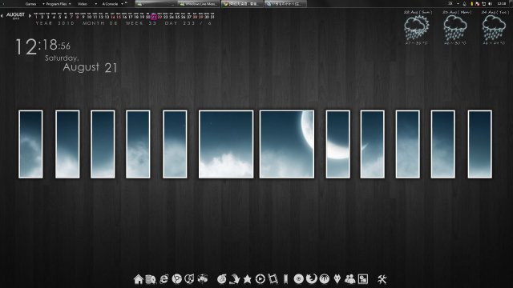The width and height of the screenshot is (513, 288).
Task: Open the Monday 23 Aug weather icon
Action: point(455,28)
